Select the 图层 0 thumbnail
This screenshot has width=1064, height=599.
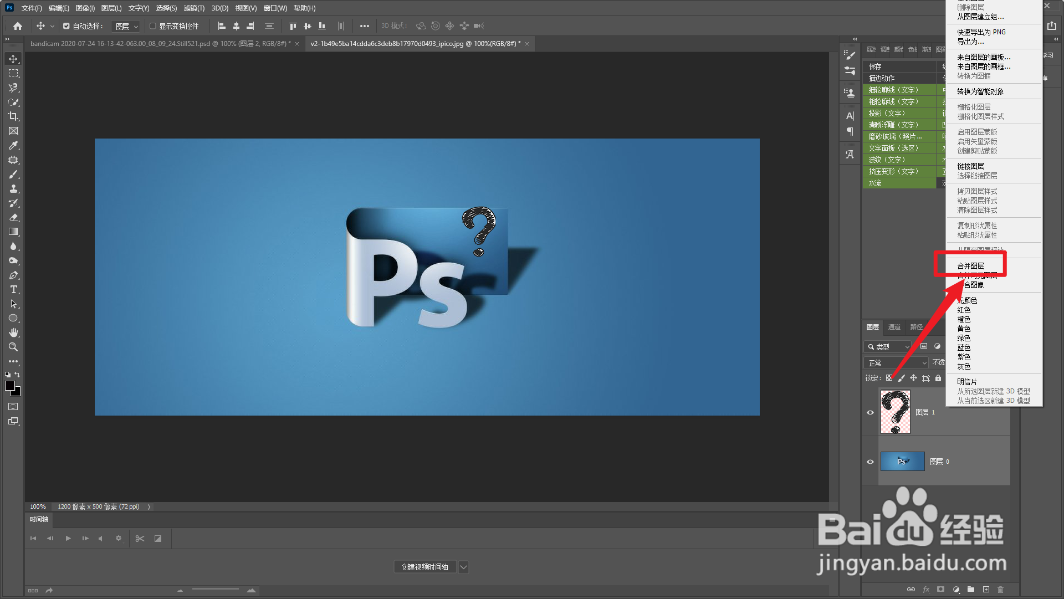click(902, 462)
